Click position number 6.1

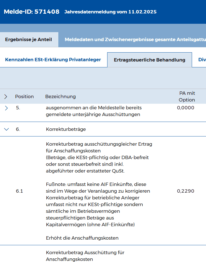click(19, 191)
